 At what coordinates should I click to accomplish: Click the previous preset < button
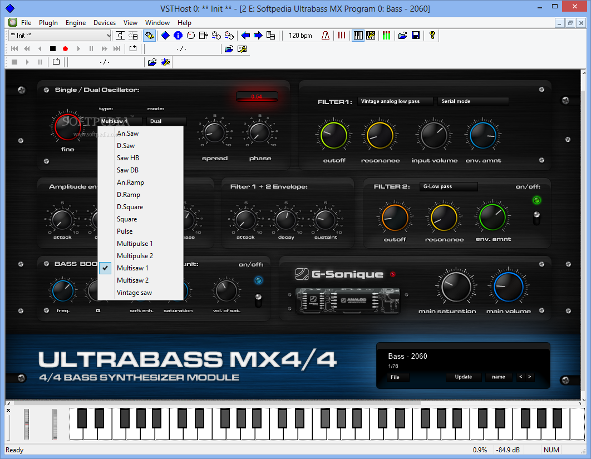pyautogui.click(x=520, y=377)
